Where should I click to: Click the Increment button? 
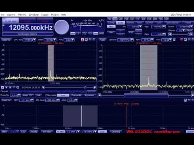(90, 95)
